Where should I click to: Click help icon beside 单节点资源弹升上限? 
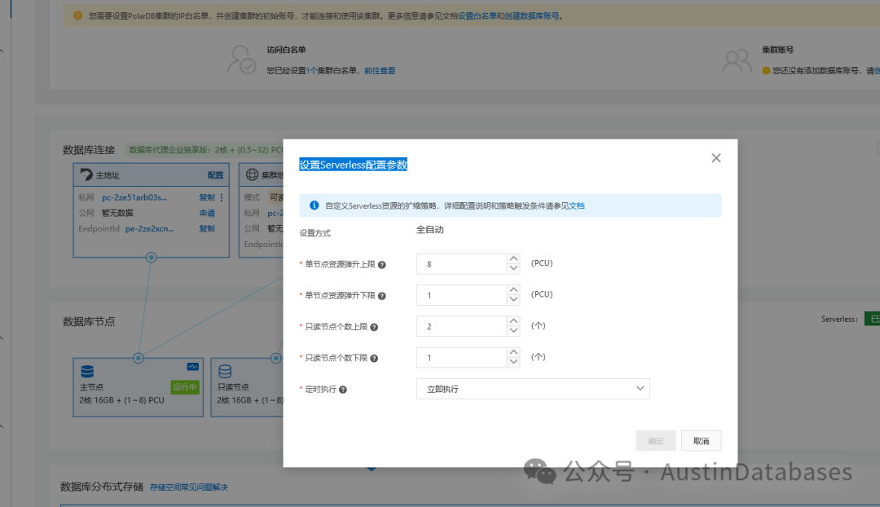tap(381, 264)
